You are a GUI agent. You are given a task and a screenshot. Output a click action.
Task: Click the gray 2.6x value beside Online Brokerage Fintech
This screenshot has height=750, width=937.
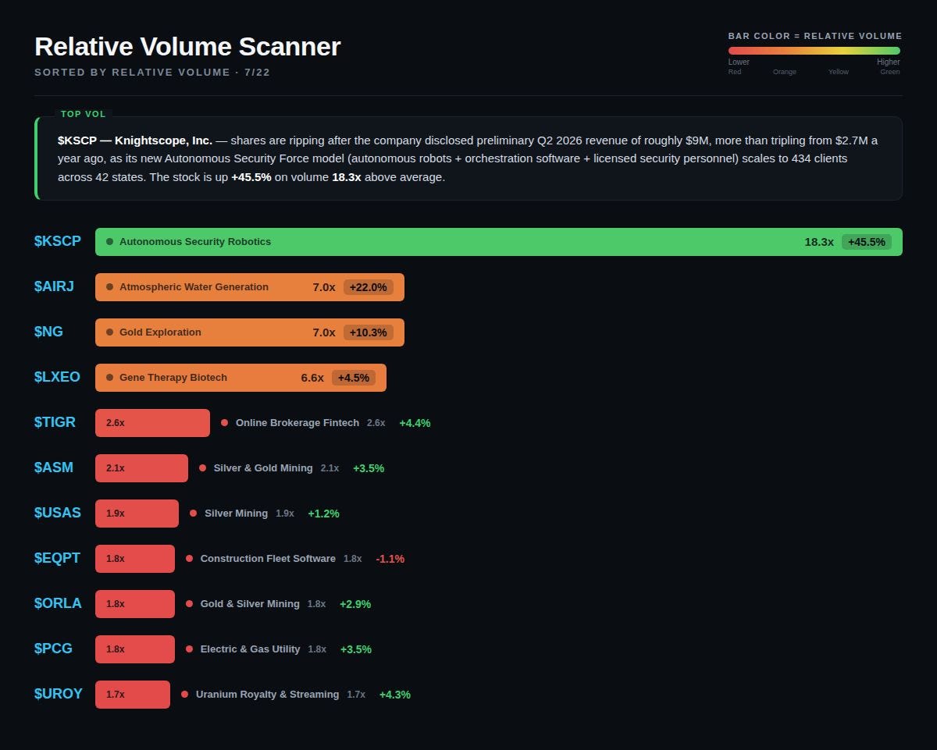pyautogui.click(x=376, y=423)
